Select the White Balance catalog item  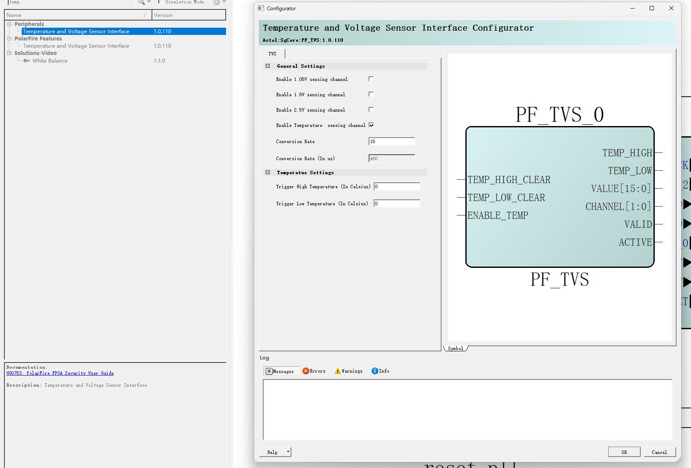click(x=50, y=61)
